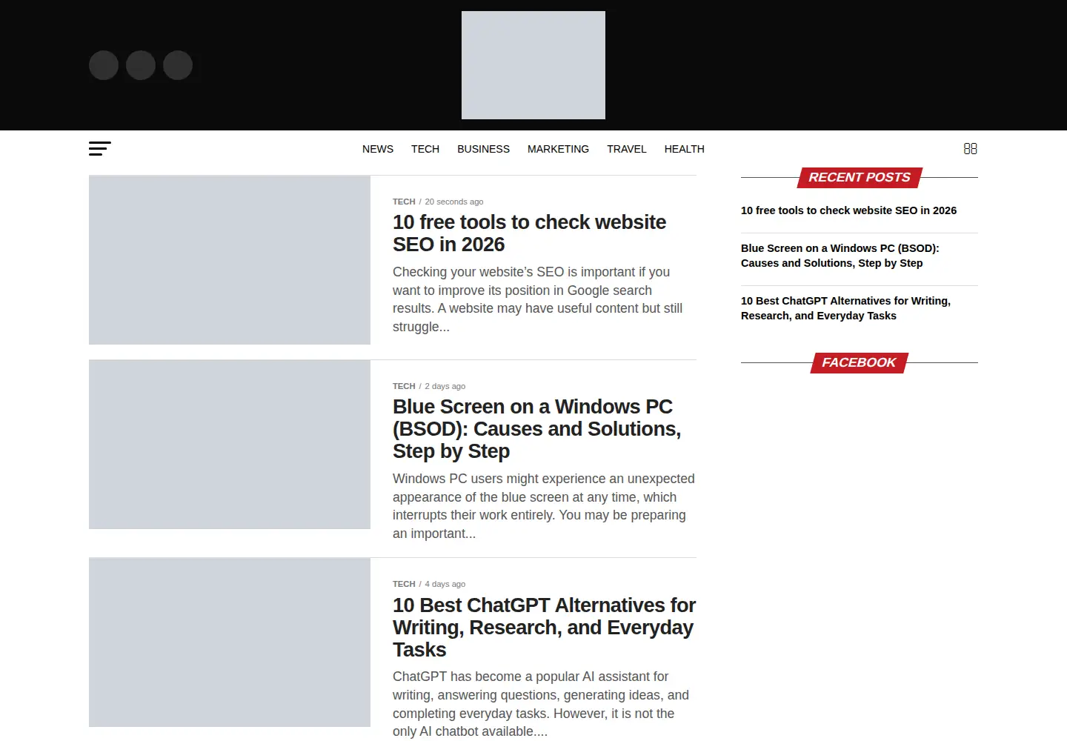Image resolution: width=1067 pixels, height=741 pixels.
Task: Click the SEO tools link under Recent Posts
Action: [x=848, y=210]
